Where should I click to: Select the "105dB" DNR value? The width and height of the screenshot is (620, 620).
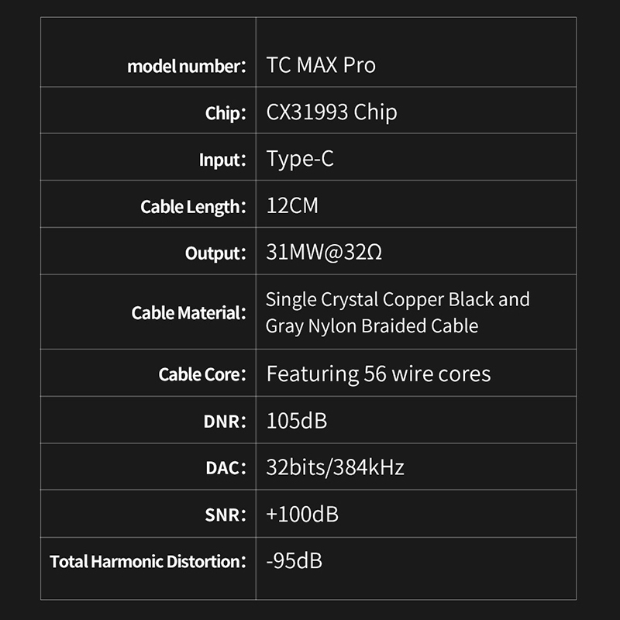(296, 421)
